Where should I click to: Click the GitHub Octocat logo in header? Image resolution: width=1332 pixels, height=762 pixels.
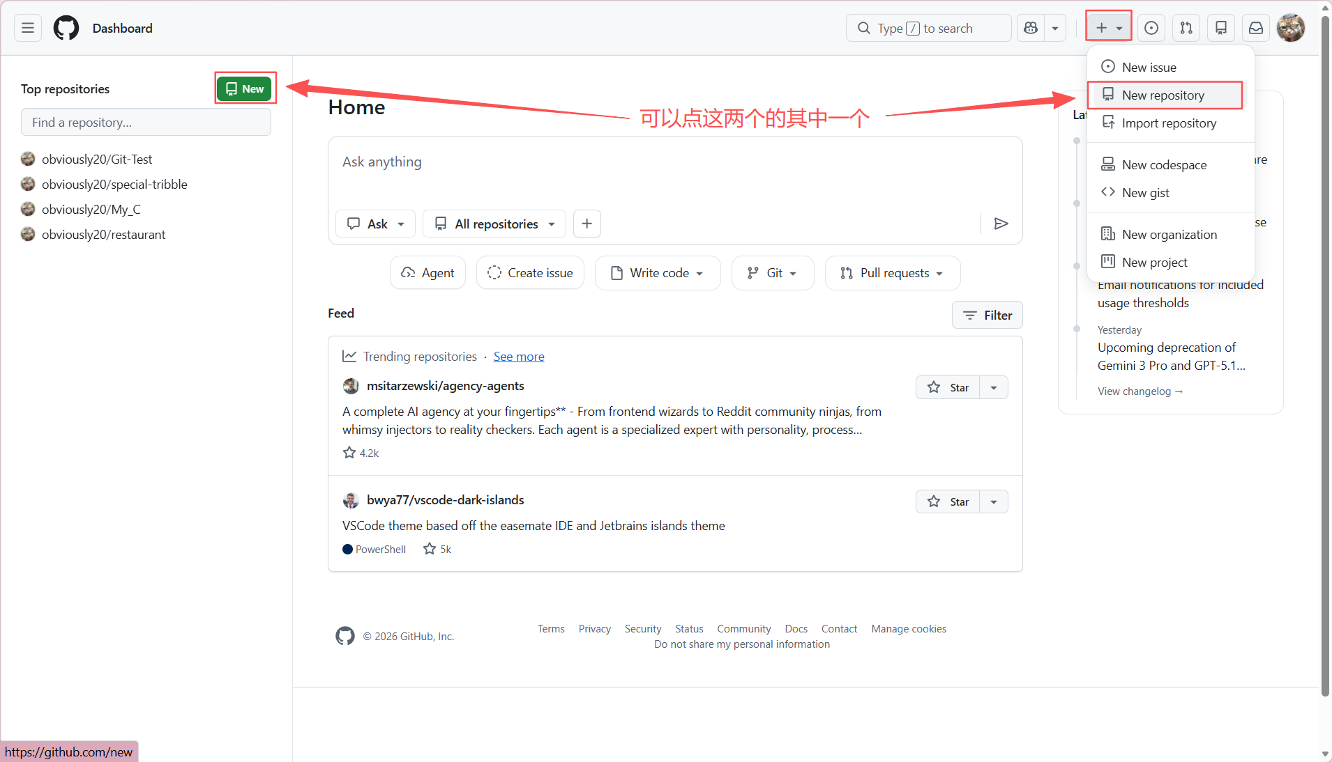66,28
